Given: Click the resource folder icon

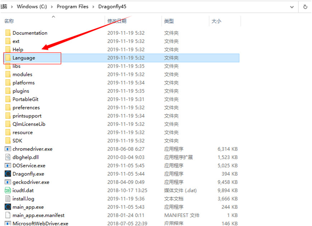Looking at the screenshot, I should pos(8,132).
